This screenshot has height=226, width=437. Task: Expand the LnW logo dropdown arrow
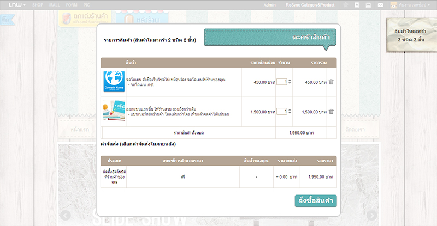25,5
